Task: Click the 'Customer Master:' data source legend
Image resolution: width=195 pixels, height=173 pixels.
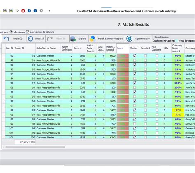Action: (x=164, y=41)
